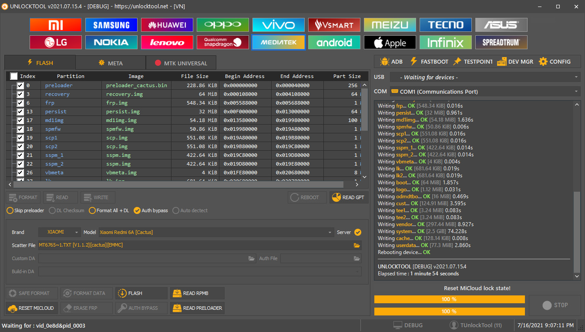Enable the Format All + DL option
Viewport: 585px width, 332px height.
109,210
